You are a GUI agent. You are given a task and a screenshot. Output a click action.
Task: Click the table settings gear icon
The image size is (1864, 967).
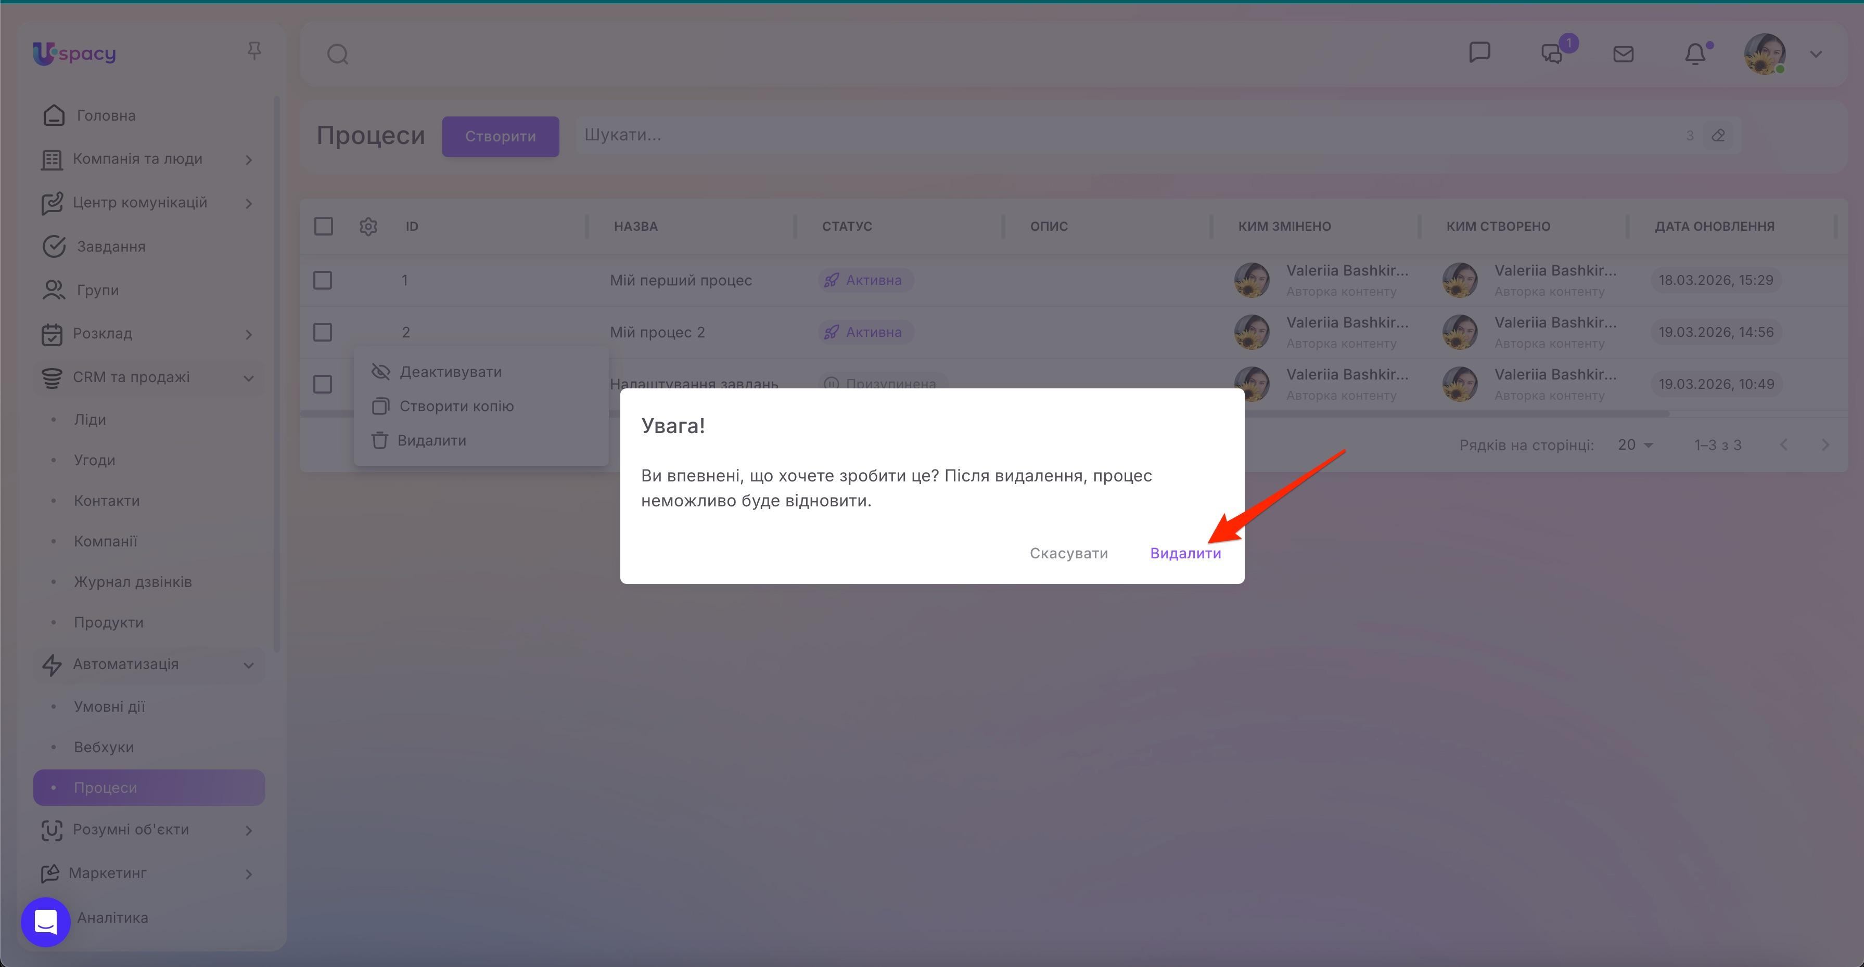coord(368,226)
